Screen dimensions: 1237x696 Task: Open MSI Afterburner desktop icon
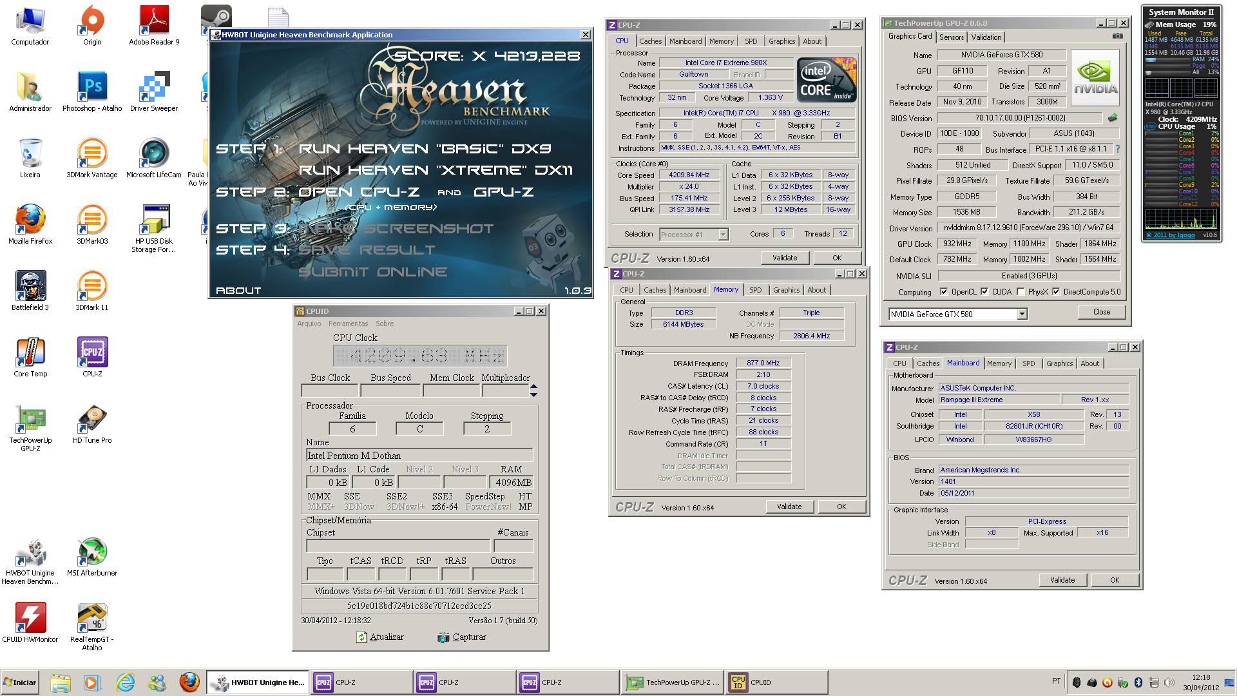click(92, 557)
